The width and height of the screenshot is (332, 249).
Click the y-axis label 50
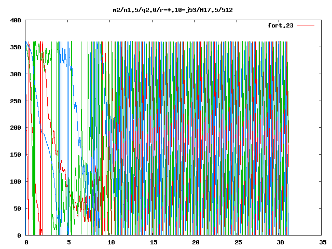(x=18, y=209)
